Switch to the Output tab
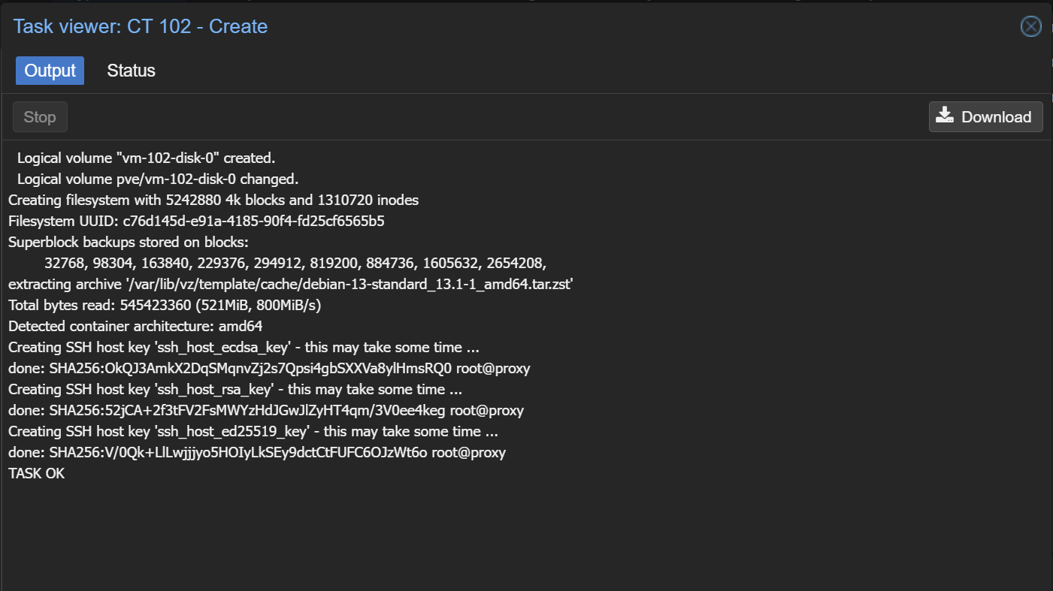The height and width of the screenshot is (591, 1053). click(50, 71)
